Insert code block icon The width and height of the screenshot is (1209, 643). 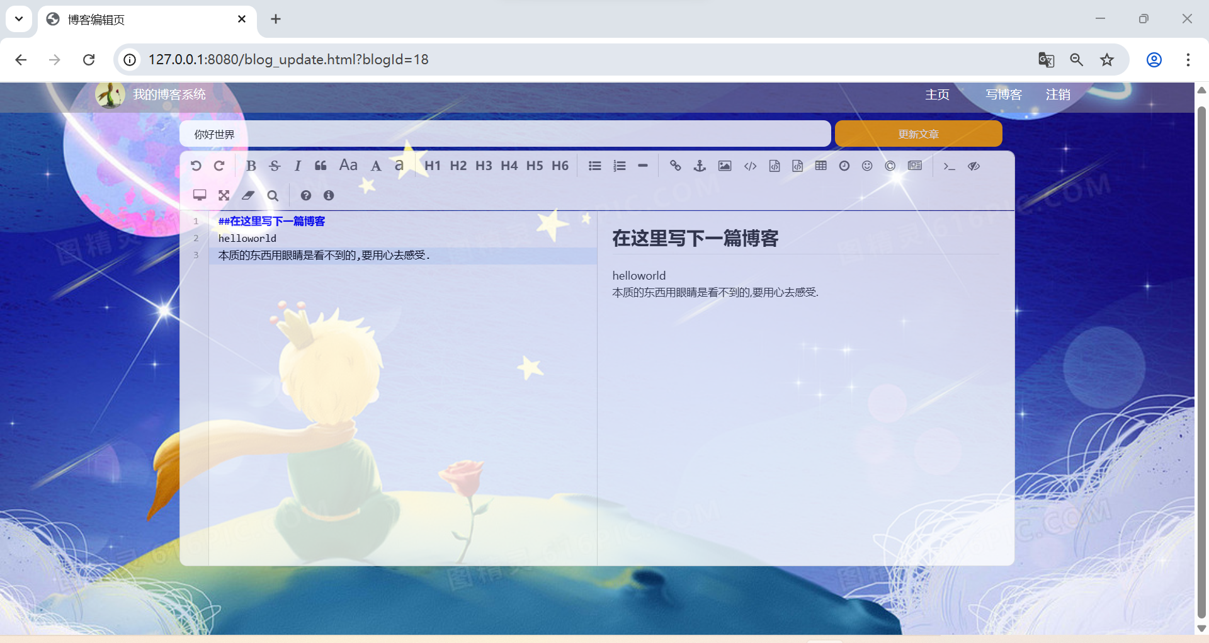tap(798, 166)
